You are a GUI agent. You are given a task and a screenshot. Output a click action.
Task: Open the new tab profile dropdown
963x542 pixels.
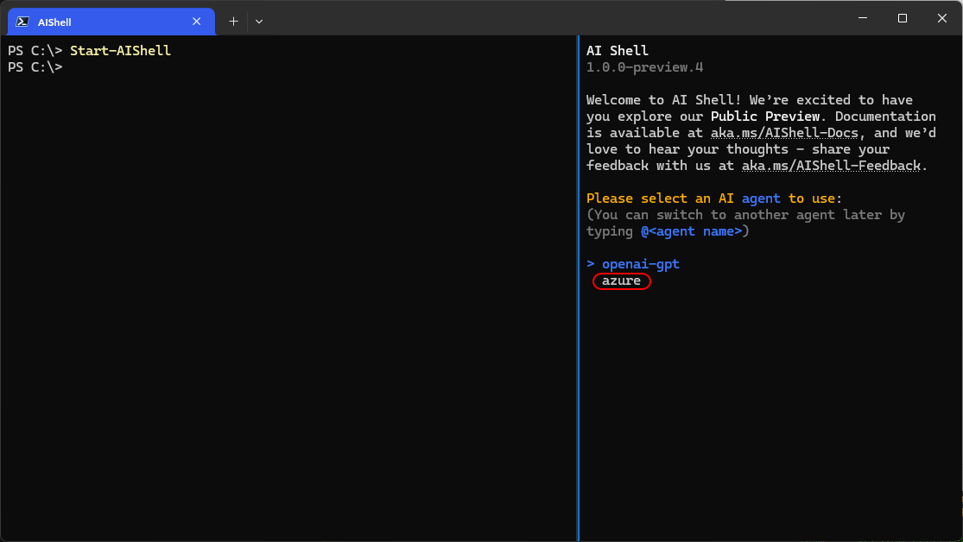(x=259, y=22)
